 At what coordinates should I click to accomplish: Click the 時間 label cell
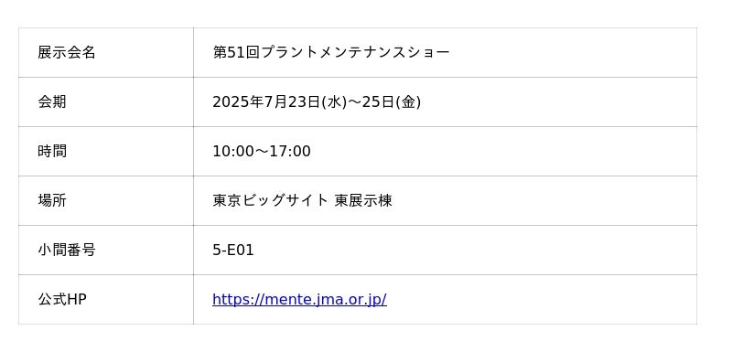106,151
